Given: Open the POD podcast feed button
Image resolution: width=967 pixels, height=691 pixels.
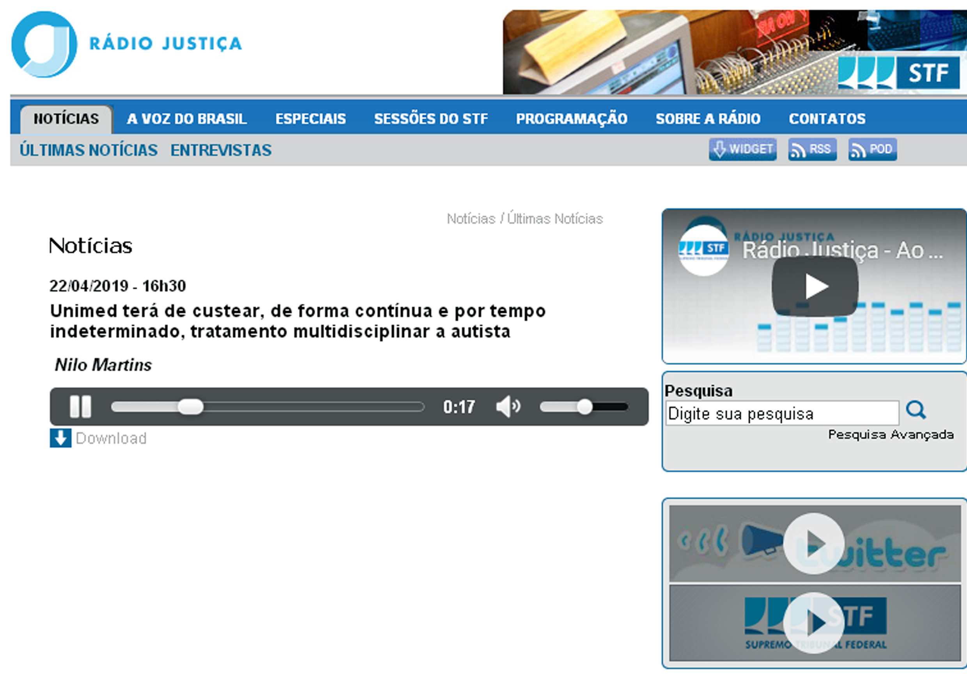Looking at the screenshot, I should [x=872, y=149].
